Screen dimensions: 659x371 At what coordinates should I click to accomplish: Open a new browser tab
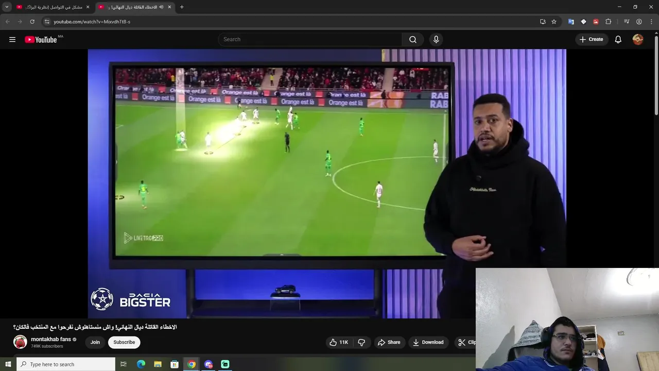point(182,7)
